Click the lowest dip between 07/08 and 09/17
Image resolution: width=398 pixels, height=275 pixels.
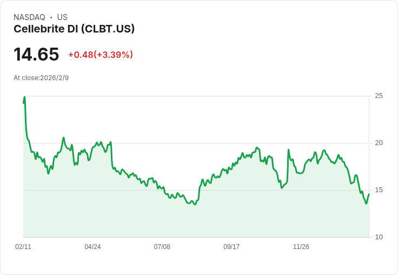[195, 204]
